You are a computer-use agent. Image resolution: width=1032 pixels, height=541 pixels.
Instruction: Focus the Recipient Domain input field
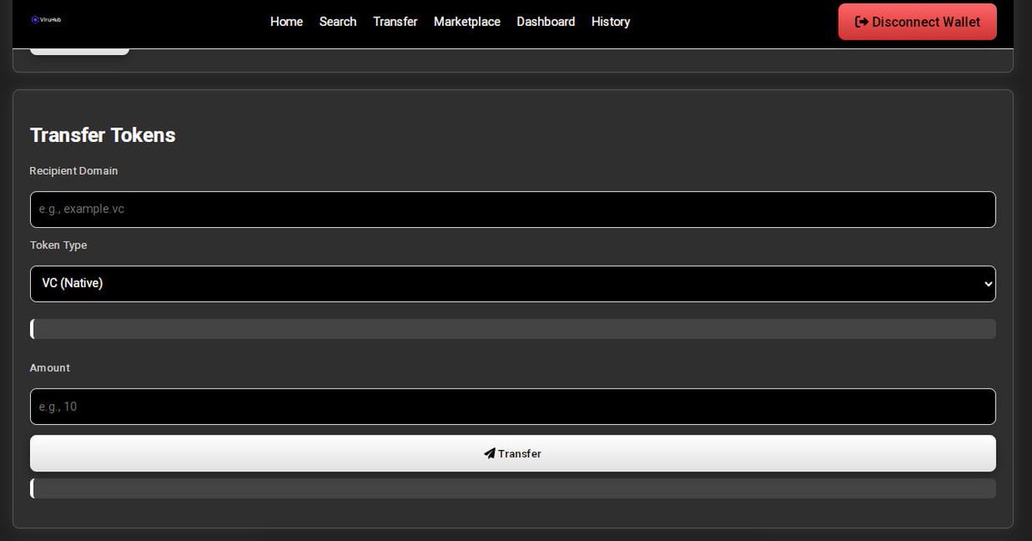click(x=513, y=209)
